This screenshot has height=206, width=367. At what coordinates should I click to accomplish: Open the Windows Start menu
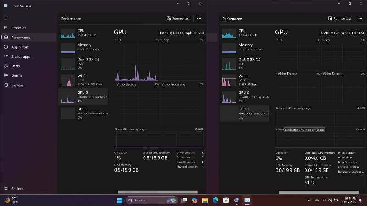(x=120, y=200)
